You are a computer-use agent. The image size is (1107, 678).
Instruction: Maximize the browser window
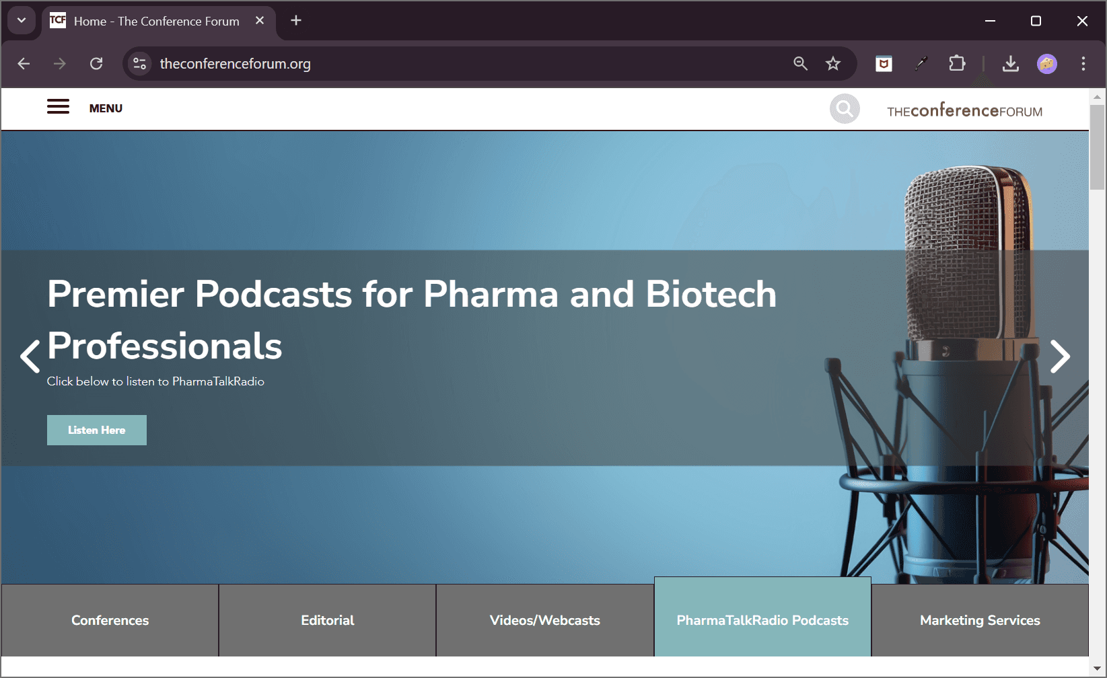click(1036, 21)
